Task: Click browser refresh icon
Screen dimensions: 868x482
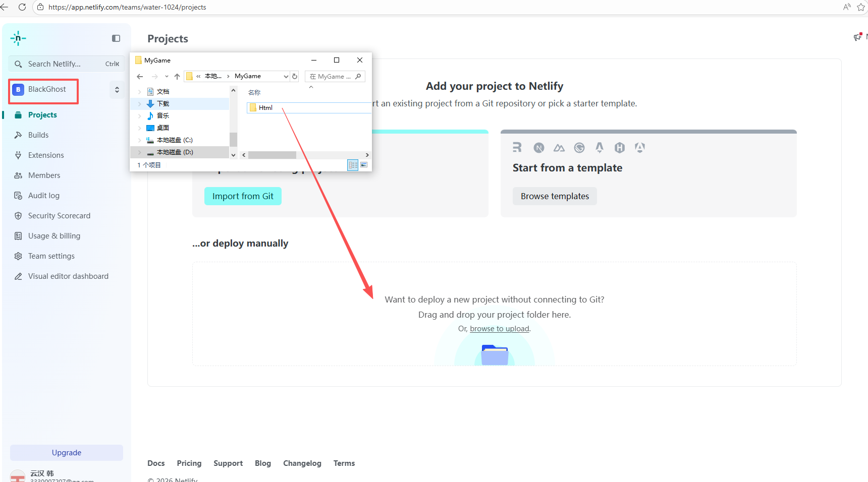Action: [x=22, y=7]
